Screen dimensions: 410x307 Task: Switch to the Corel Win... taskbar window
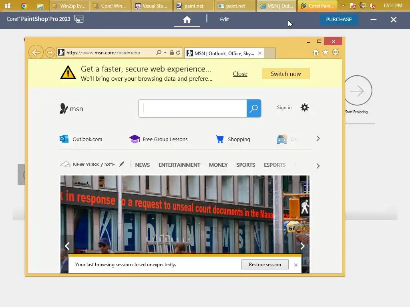pos(111,6)
